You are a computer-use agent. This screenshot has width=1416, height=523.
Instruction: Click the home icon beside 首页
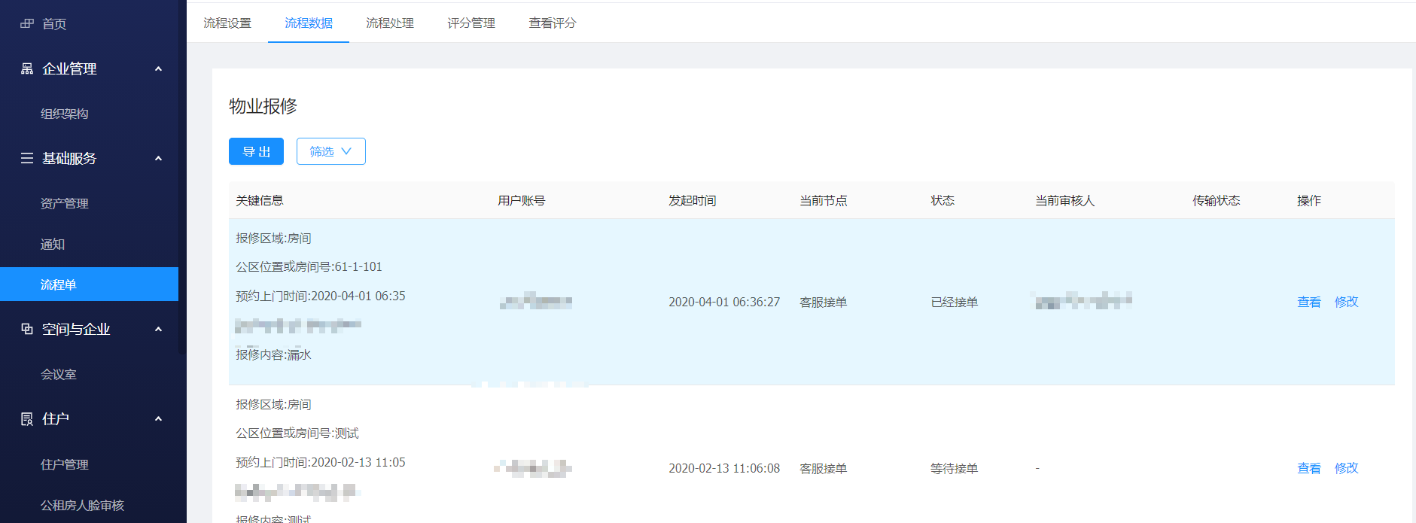coord(27,24)
